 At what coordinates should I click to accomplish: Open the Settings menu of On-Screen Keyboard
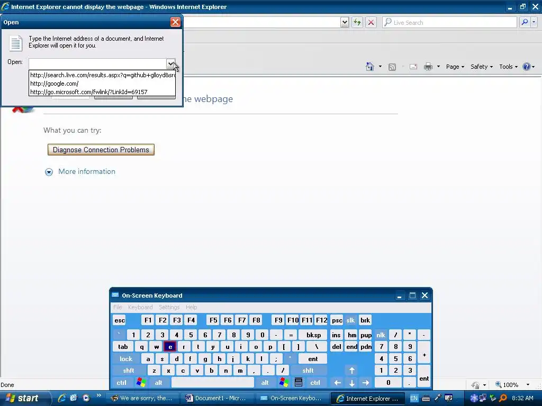click(x=169, y=307)
